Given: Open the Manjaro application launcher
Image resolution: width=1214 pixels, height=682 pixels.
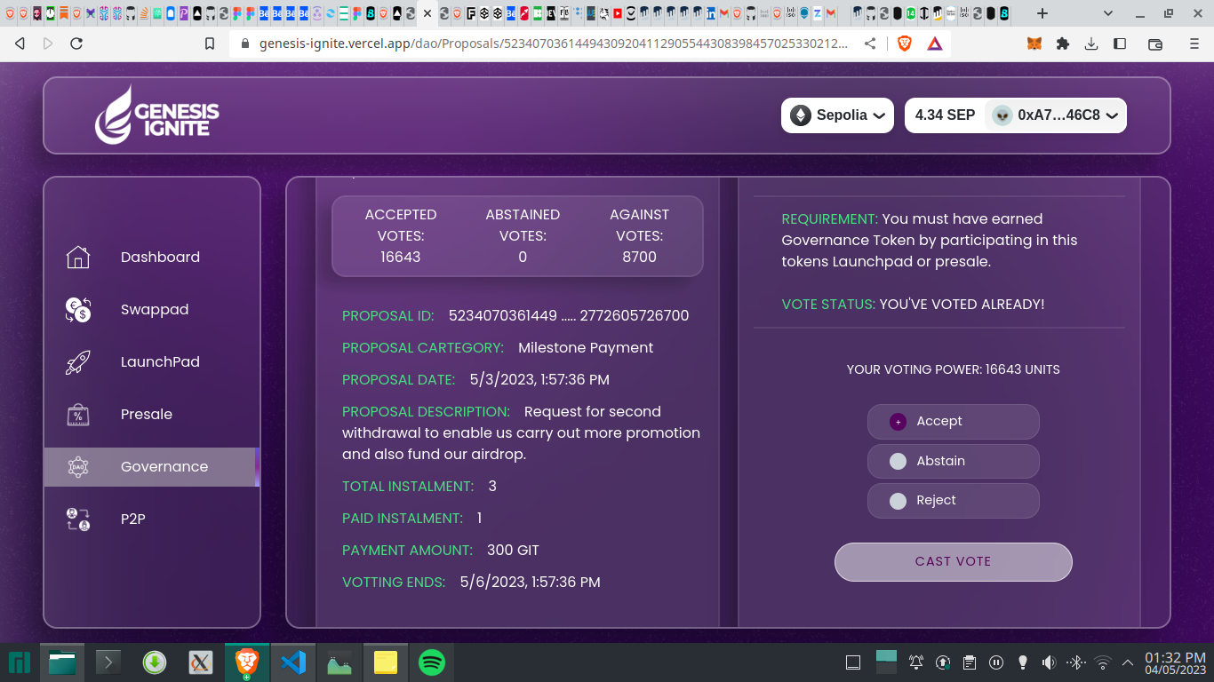Looking at the screenshot, I should [20, 662].
